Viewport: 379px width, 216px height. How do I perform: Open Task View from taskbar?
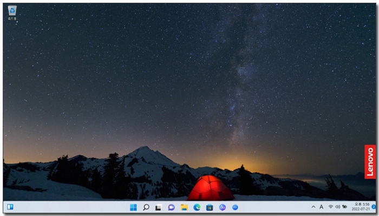point(158,207)
